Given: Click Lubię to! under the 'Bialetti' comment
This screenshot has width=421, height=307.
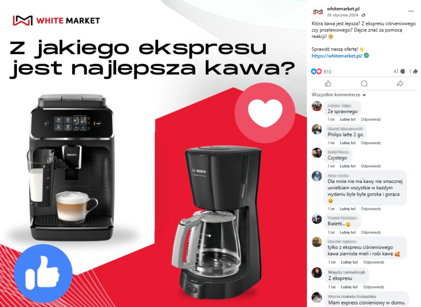Looking at the screenshot, I should 347,233.
